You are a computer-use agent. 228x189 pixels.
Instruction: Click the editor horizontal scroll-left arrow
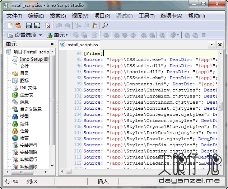point(62,171)
